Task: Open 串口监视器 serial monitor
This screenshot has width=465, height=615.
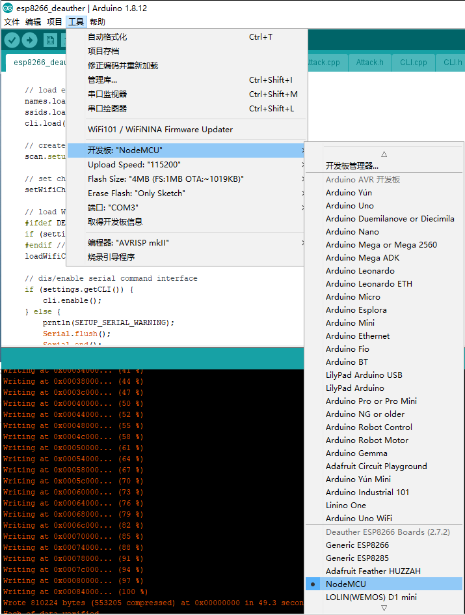Action: 107,94
